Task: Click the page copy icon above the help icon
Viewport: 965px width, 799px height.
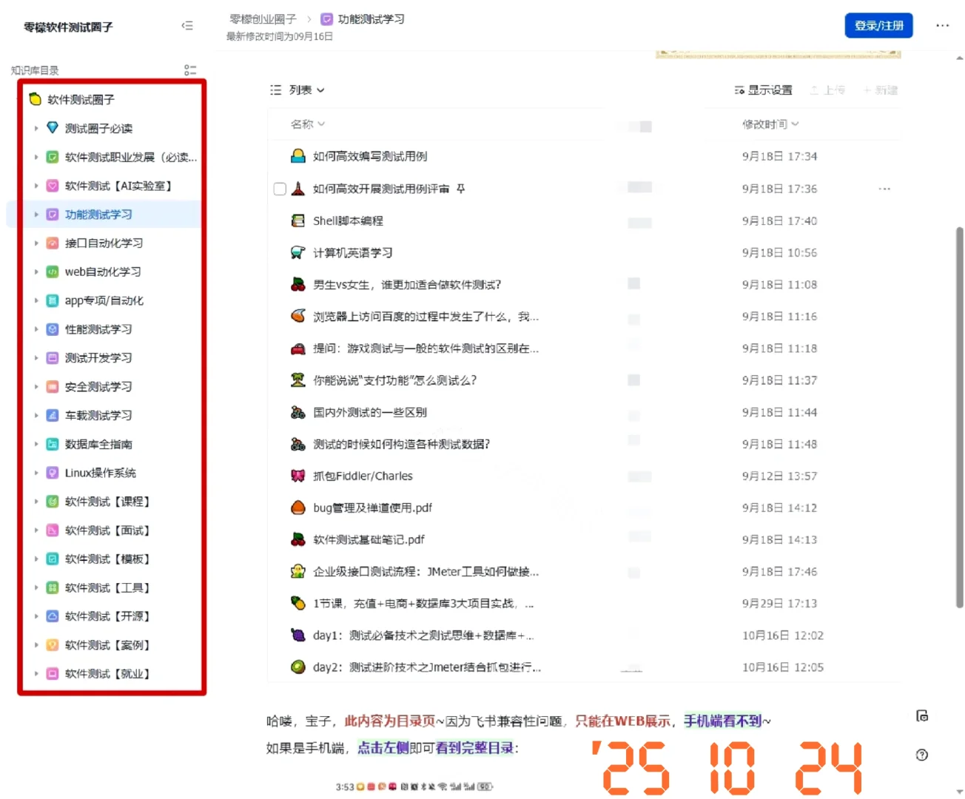Action: tap(921, 716)
